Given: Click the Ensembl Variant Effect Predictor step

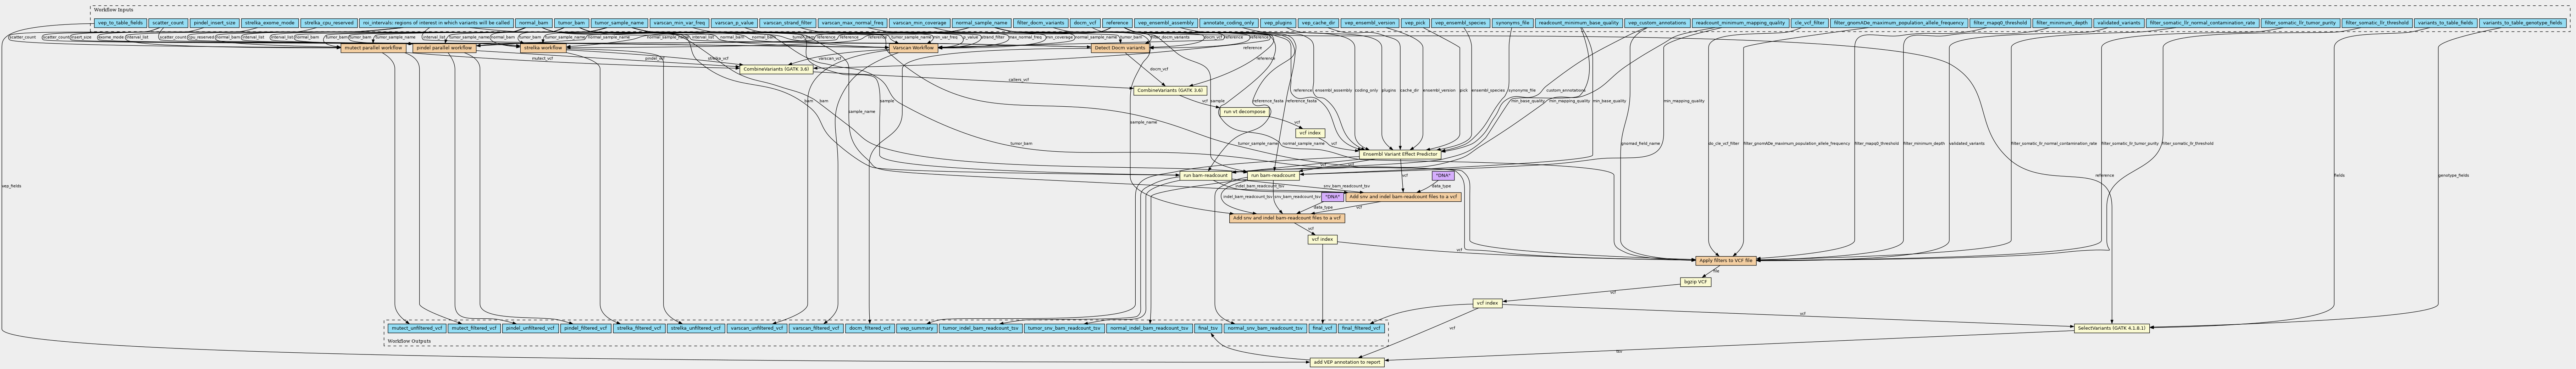Looking at the screenshot, I should tap(1400, 154).
